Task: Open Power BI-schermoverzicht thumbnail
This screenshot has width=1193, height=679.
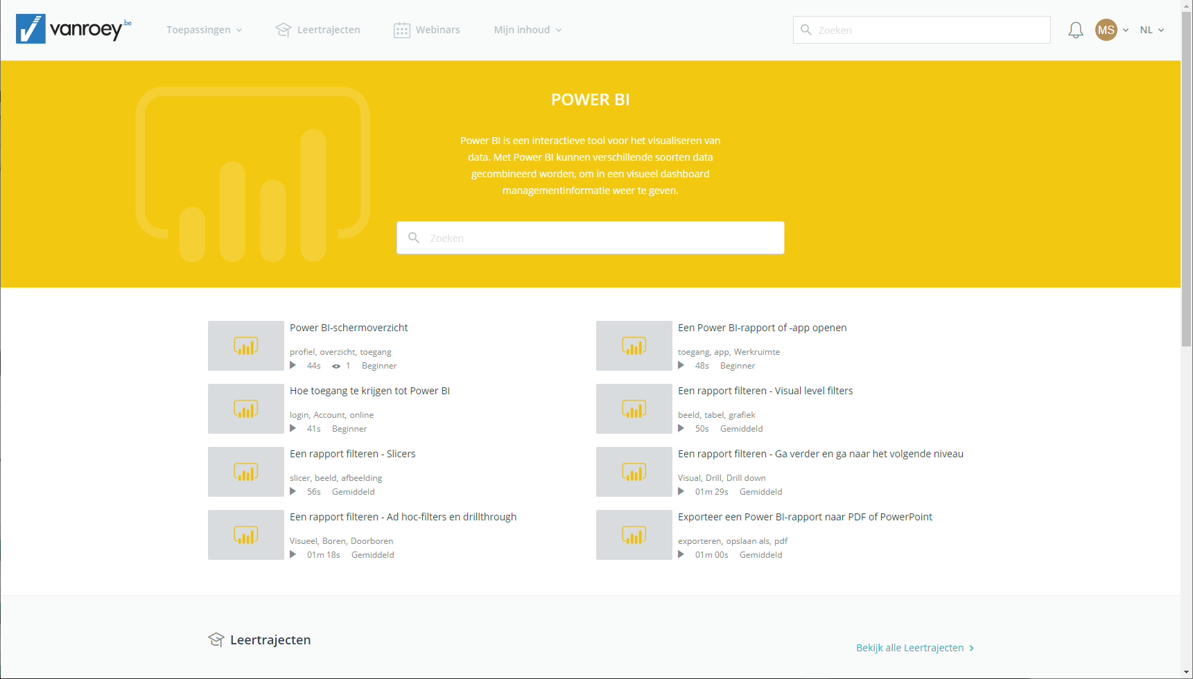Action: tap(246, 346)
